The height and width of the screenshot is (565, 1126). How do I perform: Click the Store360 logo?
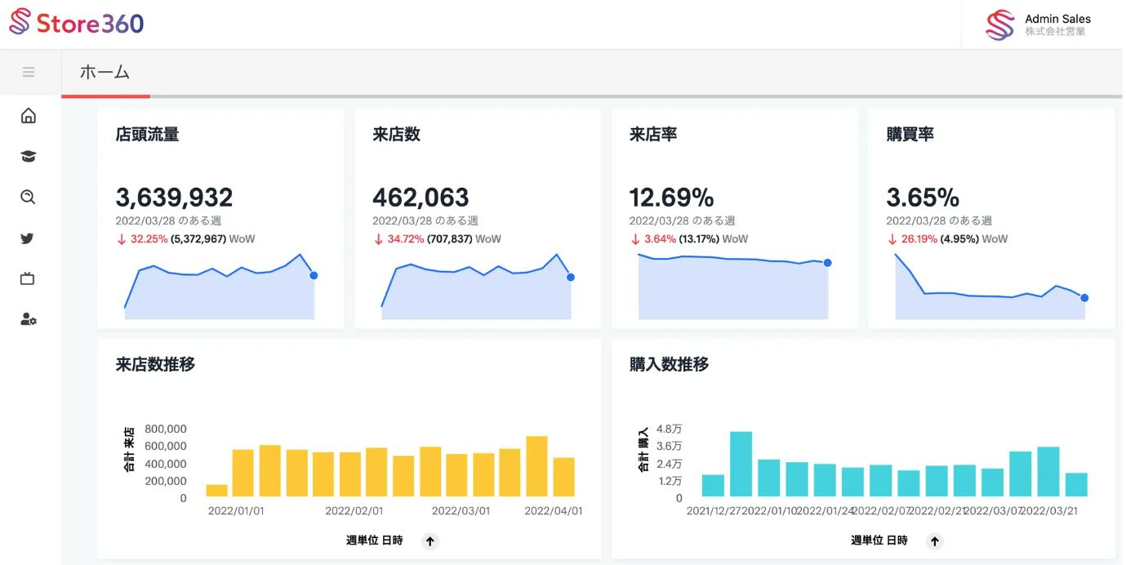click(x=76, y=24)
